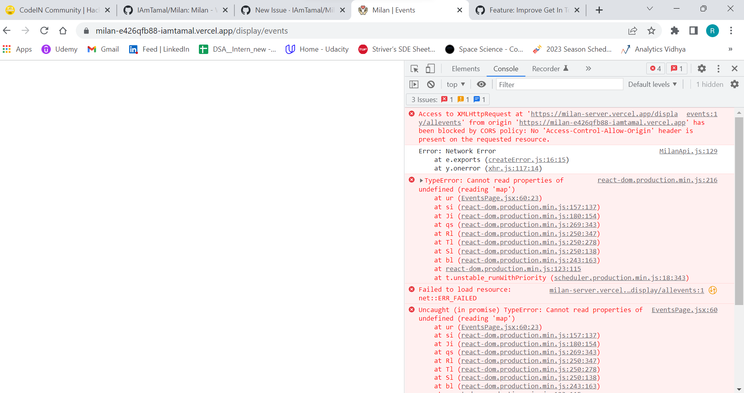Screen dimensions: 744x393
Task: Bookmark this page with the star
Action: [651, 31]
